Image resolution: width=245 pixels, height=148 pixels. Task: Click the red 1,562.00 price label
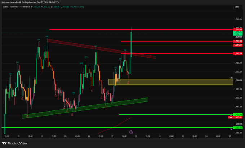238,53
